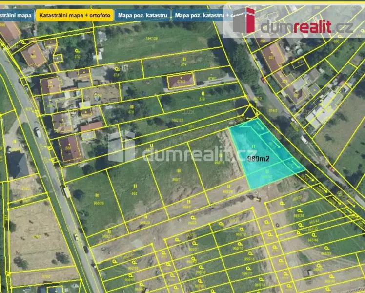The image size is (365, 293).
Task: Click the land-use symbol on parcel 579
Action: coord(203,94)
